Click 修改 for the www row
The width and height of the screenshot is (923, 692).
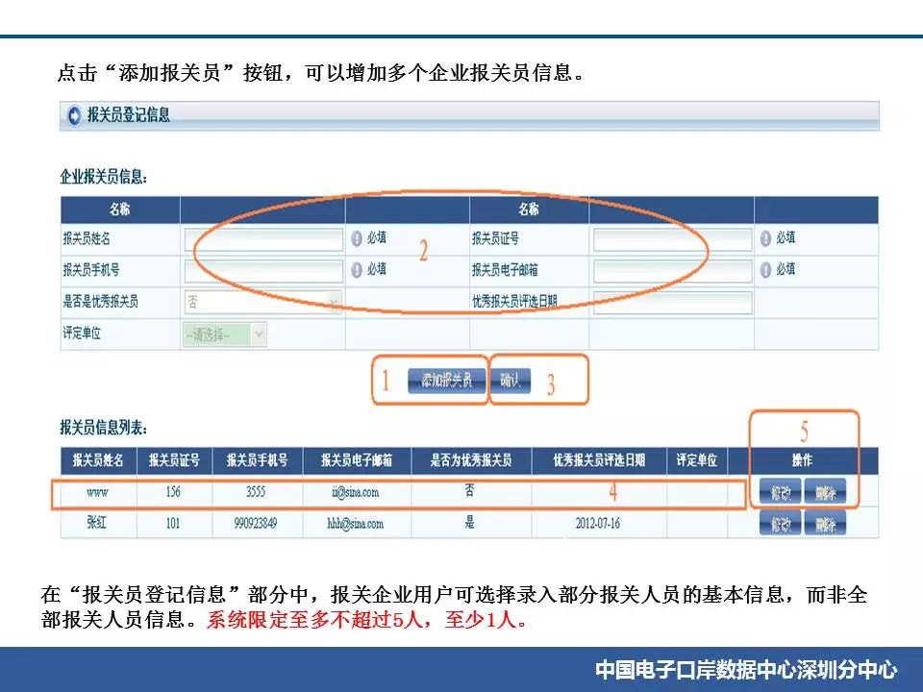[780, 492]
